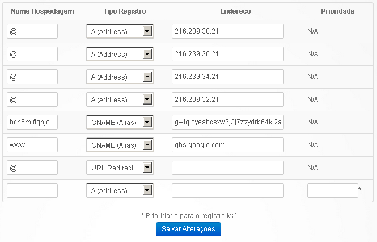This screenshot has width=377, height=242.
Task: Click host name field containing hch5miftqhjo
Action: pos(32,122)
